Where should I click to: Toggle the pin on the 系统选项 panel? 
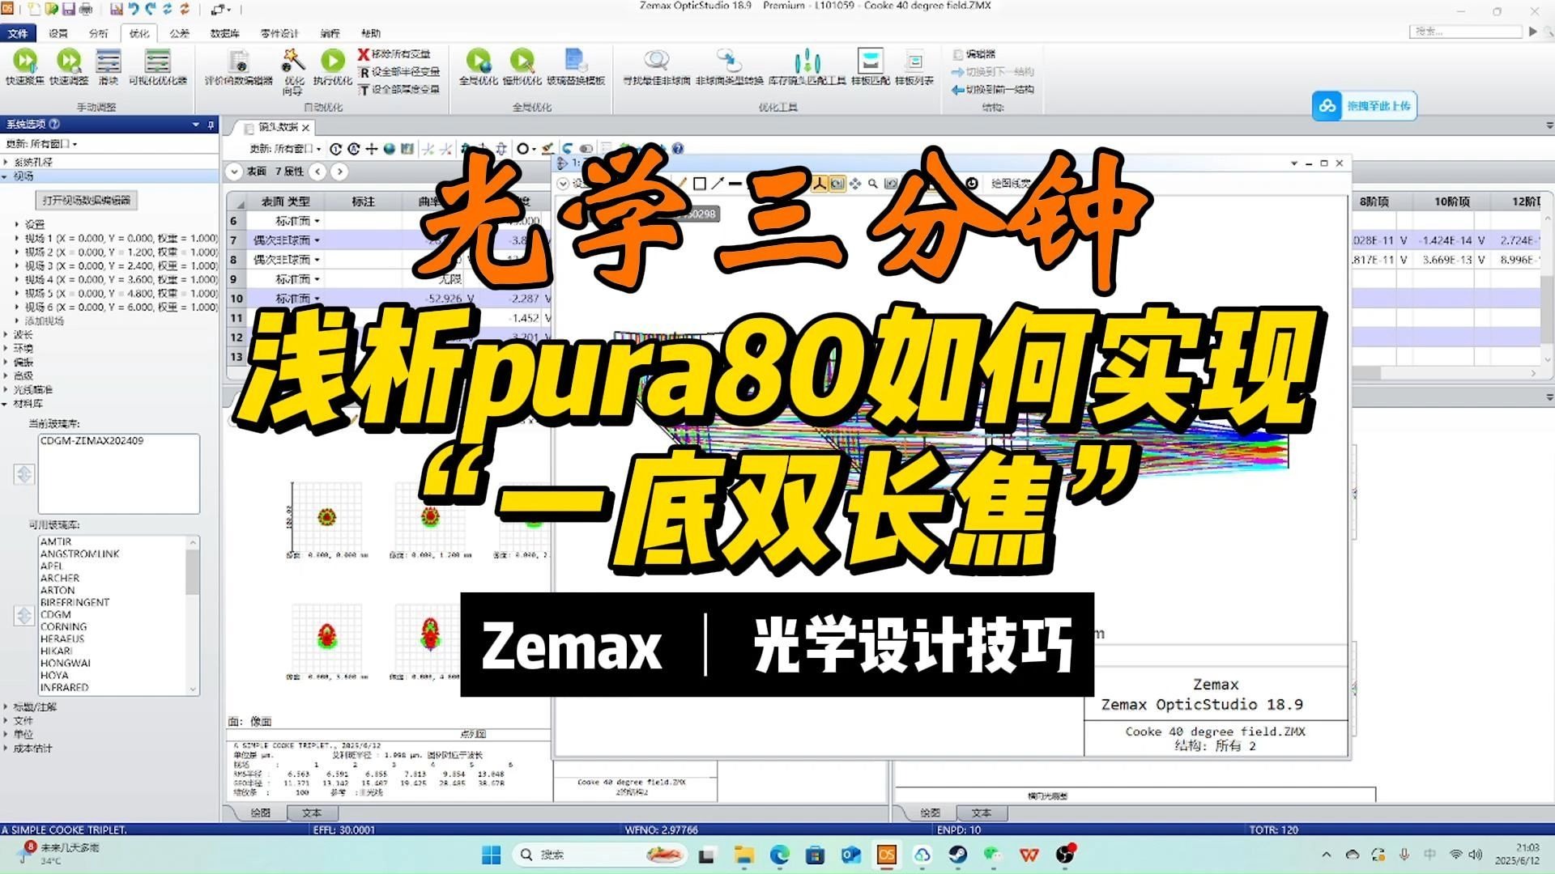tap(210, 125)
